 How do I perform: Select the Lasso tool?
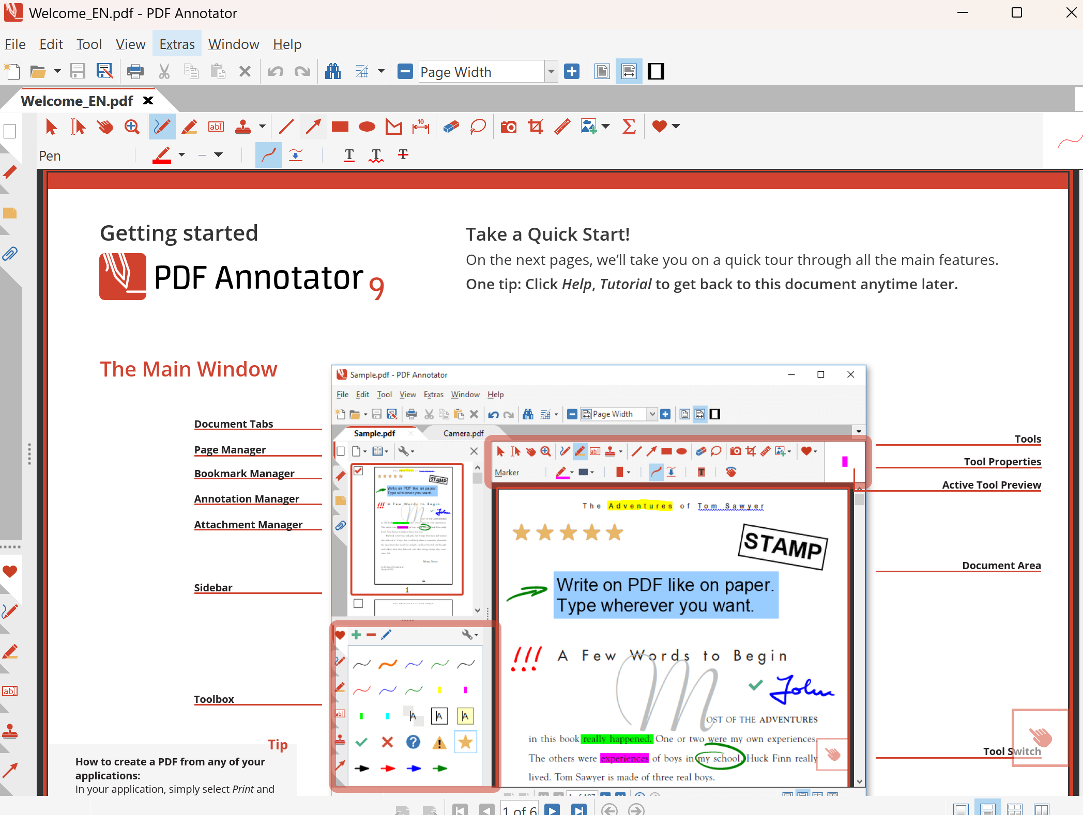click(x=478, y=127)
